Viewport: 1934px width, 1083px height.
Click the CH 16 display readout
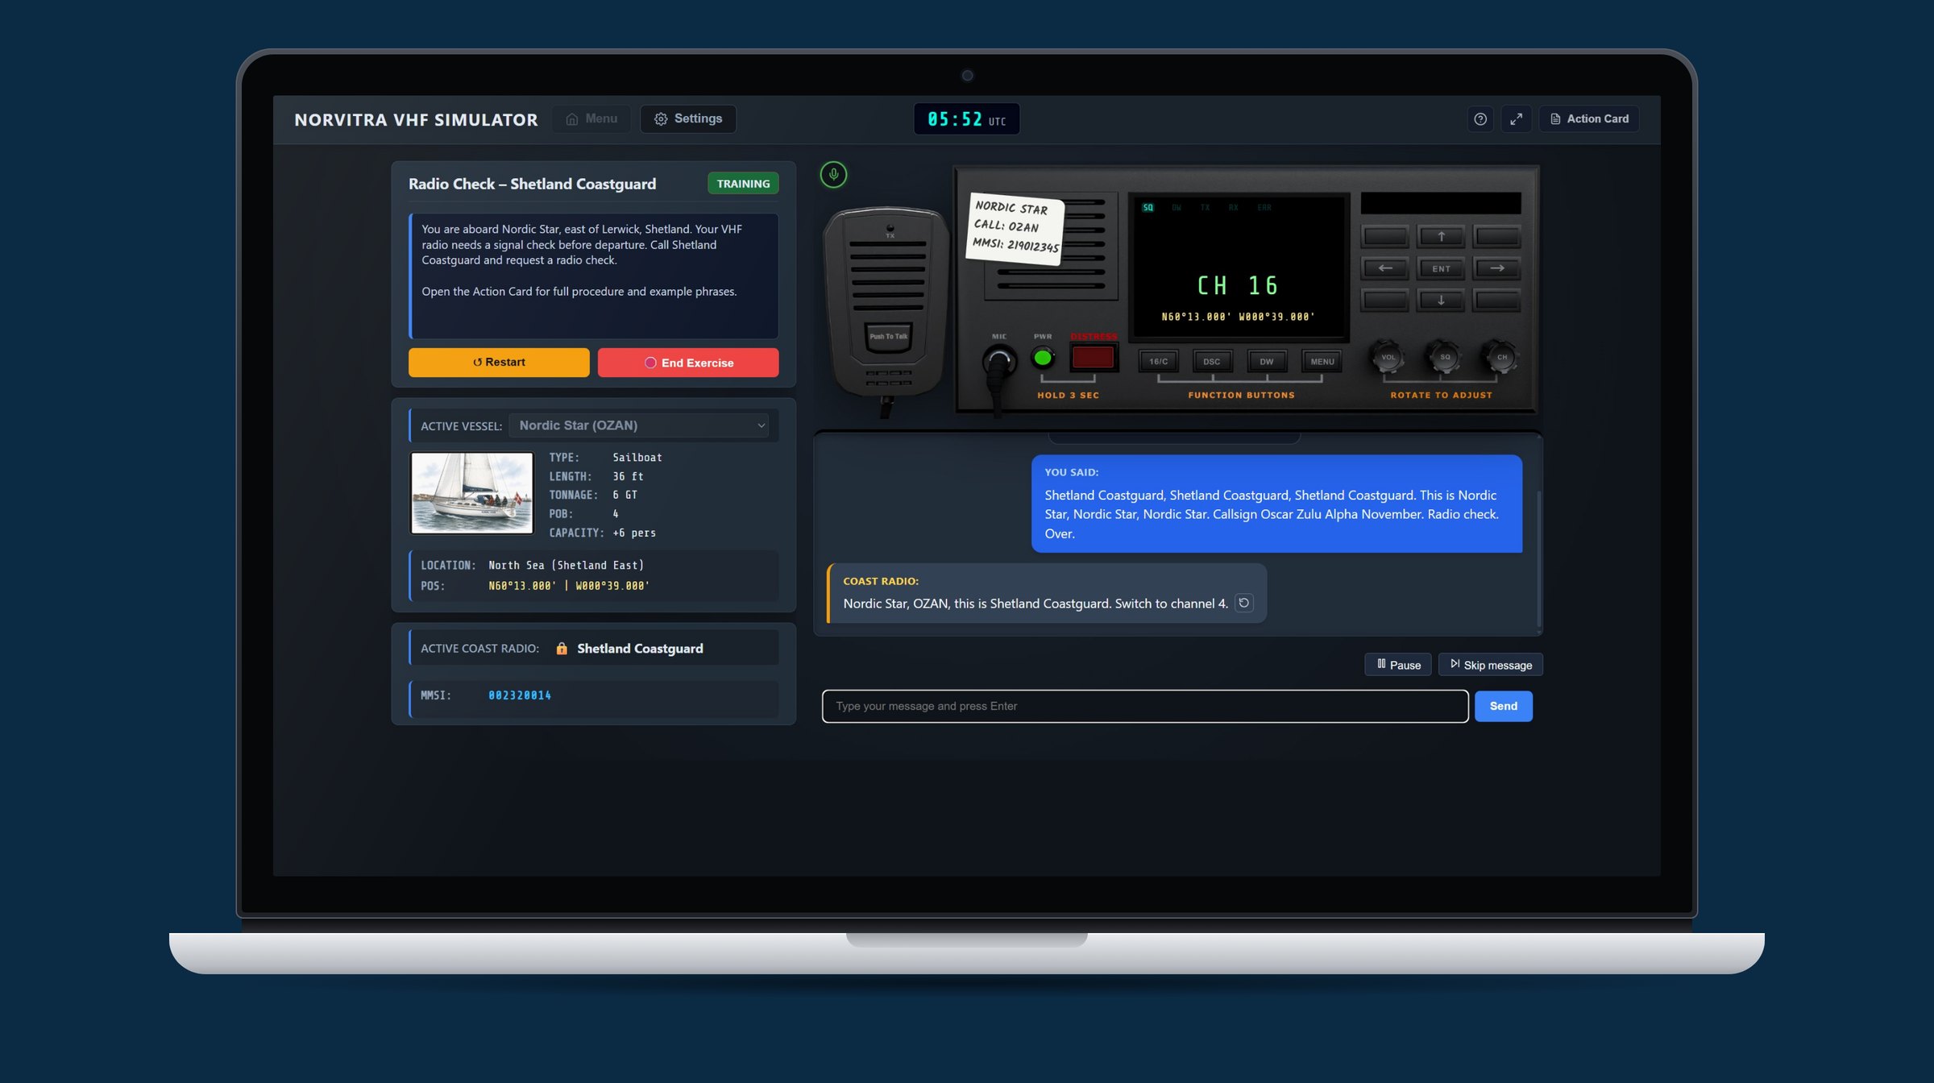pos(1238,285)
